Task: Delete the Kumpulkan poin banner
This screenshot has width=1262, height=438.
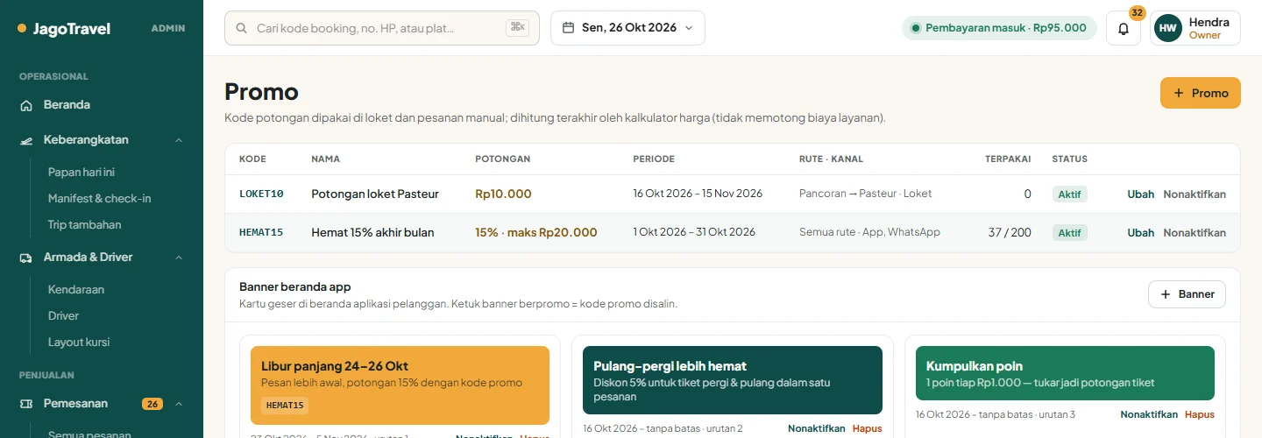Action: tap(1200, 415)
